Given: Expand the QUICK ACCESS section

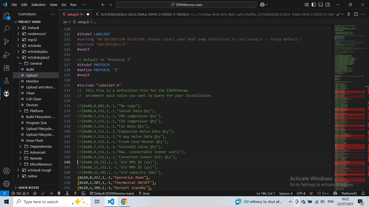Looking at the screenshot, I should pos(28,187).
